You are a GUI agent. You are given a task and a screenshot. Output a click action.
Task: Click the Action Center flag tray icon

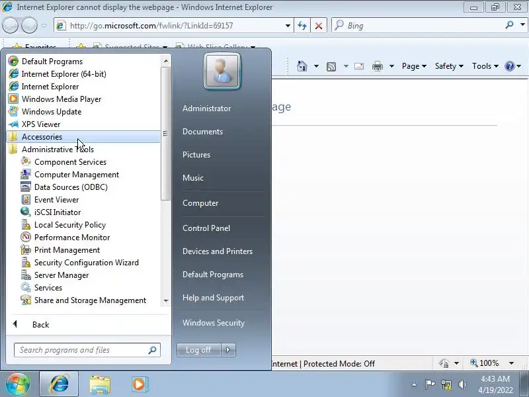pos(430,384)
